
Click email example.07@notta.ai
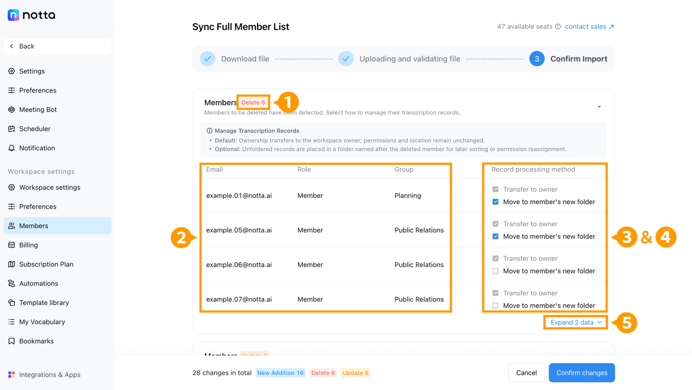tap(239, 299)
